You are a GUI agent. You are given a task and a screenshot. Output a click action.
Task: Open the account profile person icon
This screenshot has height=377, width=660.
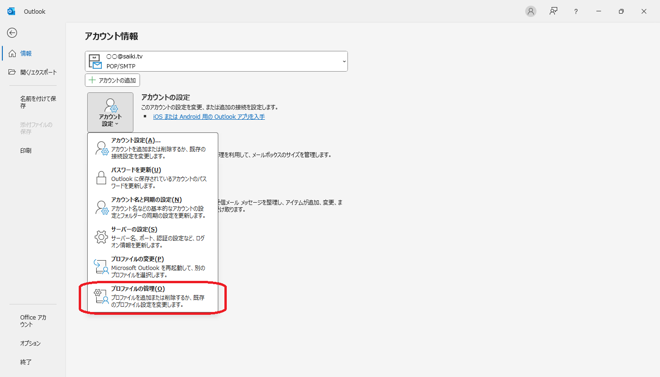[531, 11]
